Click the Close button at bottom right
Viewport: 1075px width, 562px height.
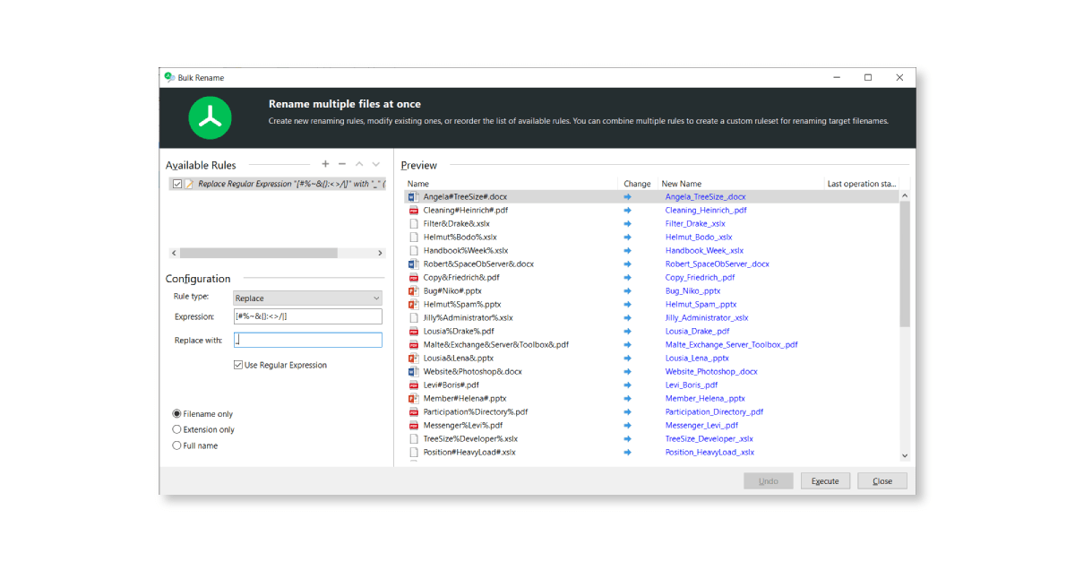882,481
